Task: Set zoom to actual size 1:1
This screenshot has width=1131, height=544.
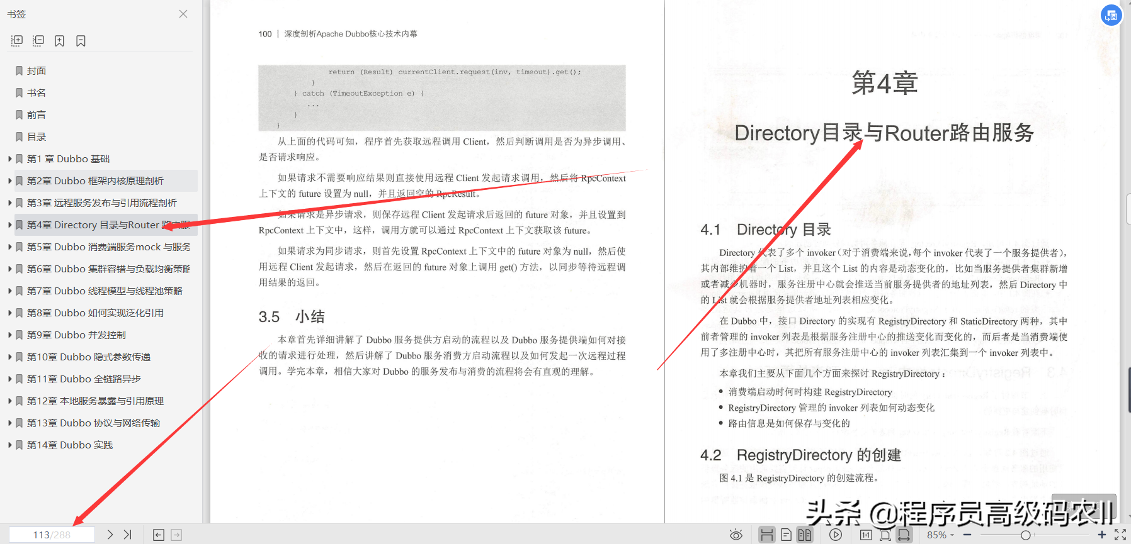Action: [x=867, y=535]
